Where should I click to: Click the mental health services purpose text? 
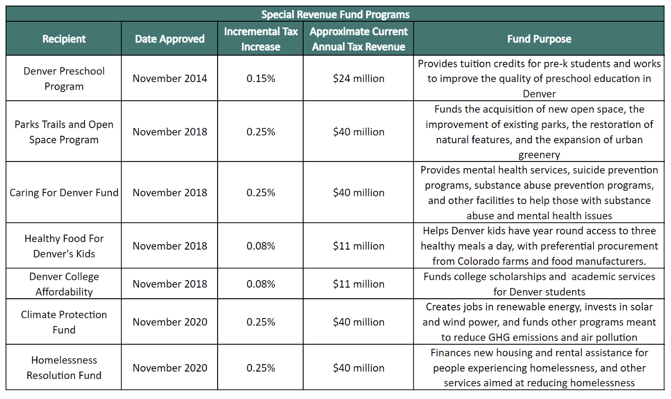pyautogui.click(x=539, y=192)
